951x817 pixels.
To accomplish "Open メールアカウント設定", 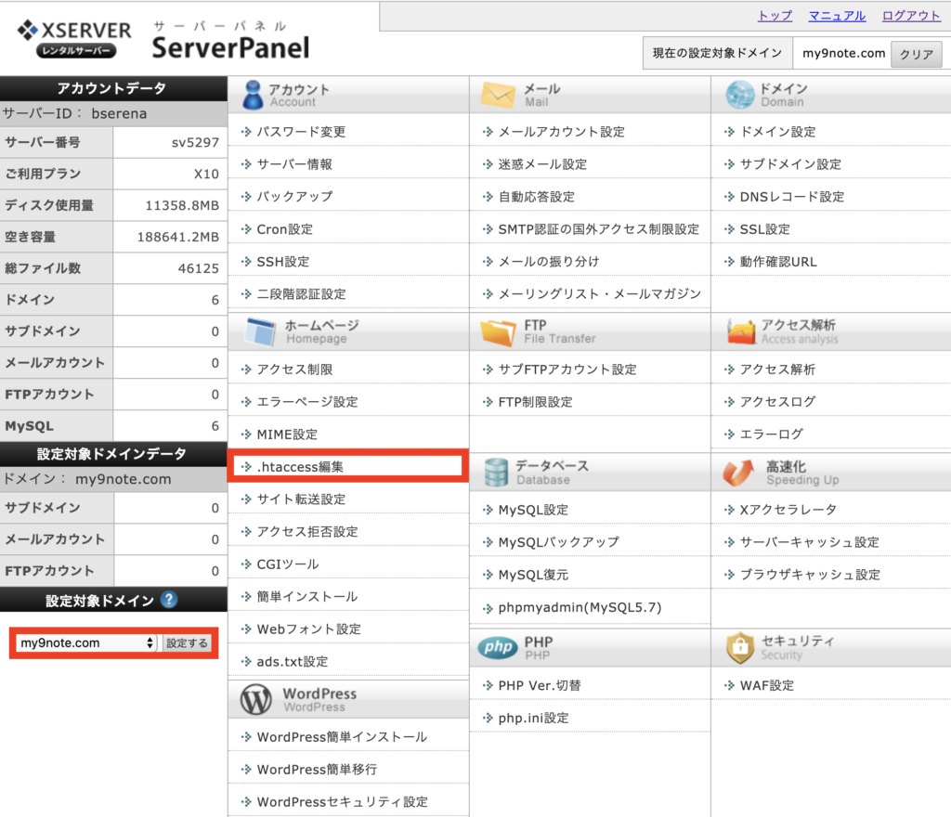I will pyautogui.click(x=561, y=132).
